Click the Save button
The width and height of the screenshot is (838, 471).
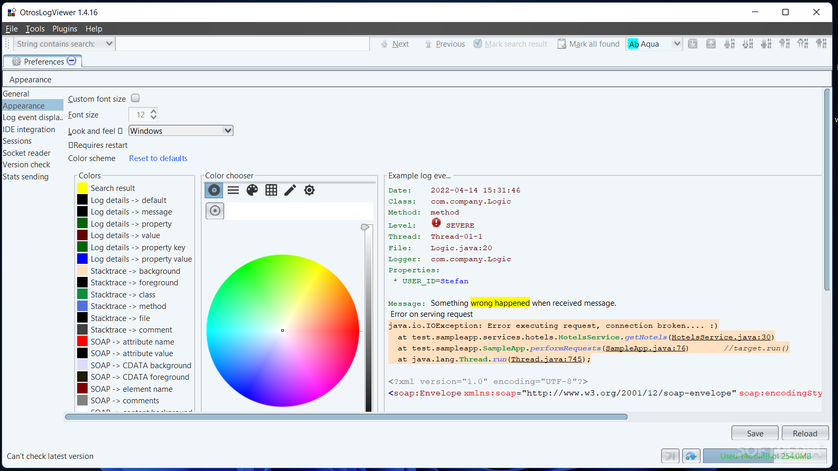(x=755, y=433)
